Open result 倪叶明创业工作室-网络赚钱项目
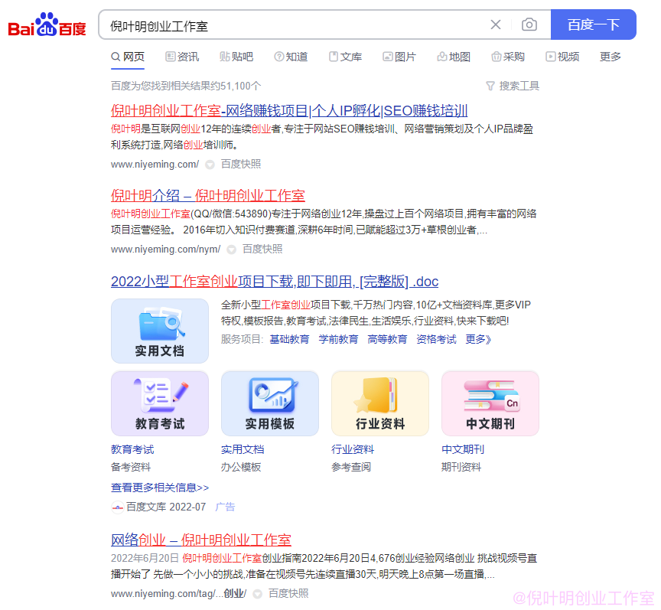The width and height of the screenshot is (661, 610). 289,111
